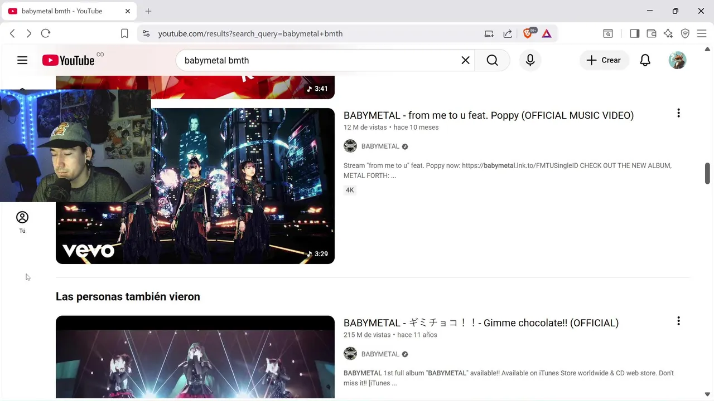This screenshot has height=401, width=714.
Task: Toggle the browser sidebar panel
Action: tap(634, 33)
